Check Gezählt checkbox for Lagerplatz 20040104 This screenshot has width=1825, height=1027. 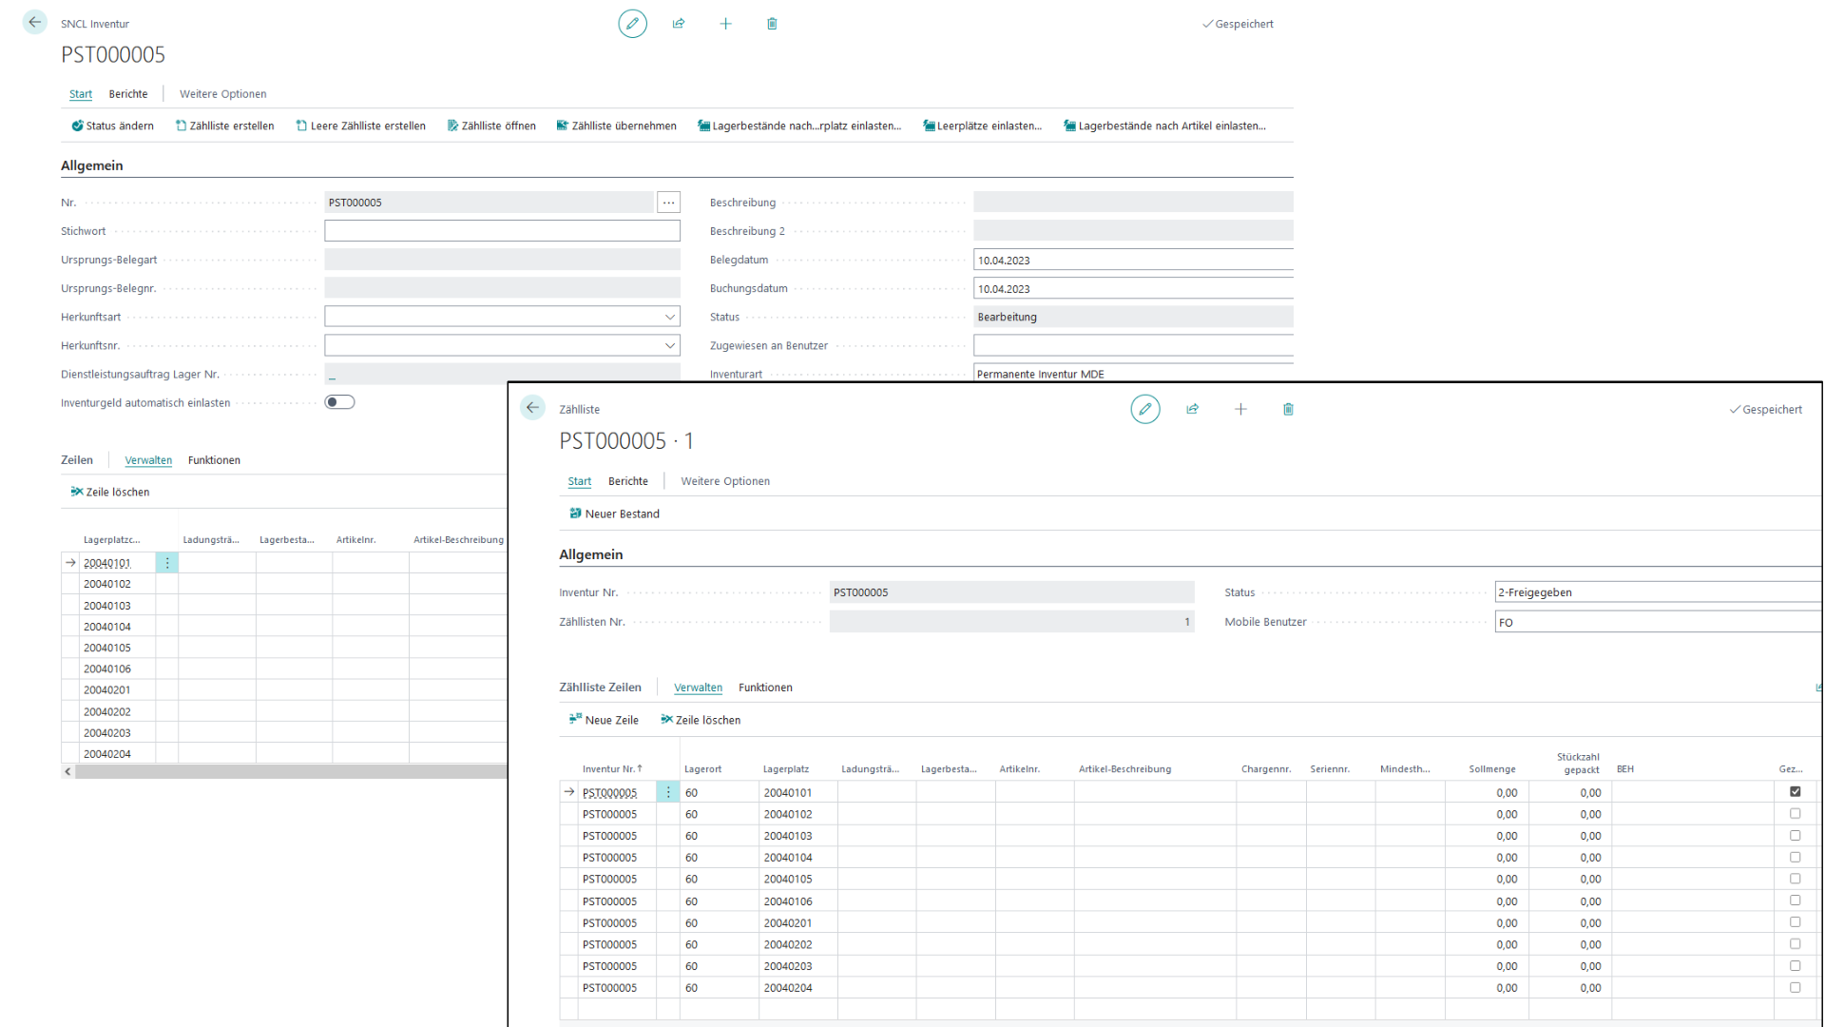(1795, 857)
